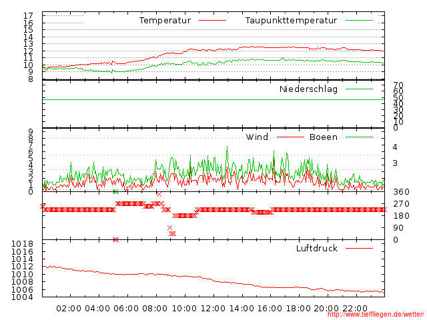Click the red Wind legend line
The height and width of the screenshot is (320, 427).
pyautogui.click(x=290, y=137)
